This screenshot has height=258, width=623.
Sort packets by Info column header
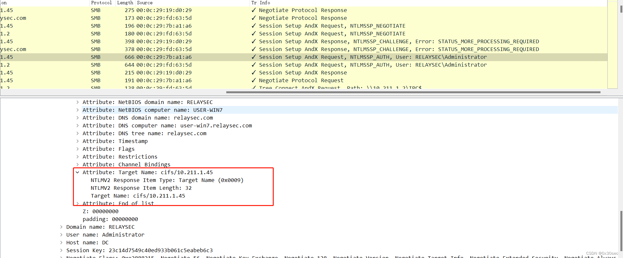tap(433, 3)
